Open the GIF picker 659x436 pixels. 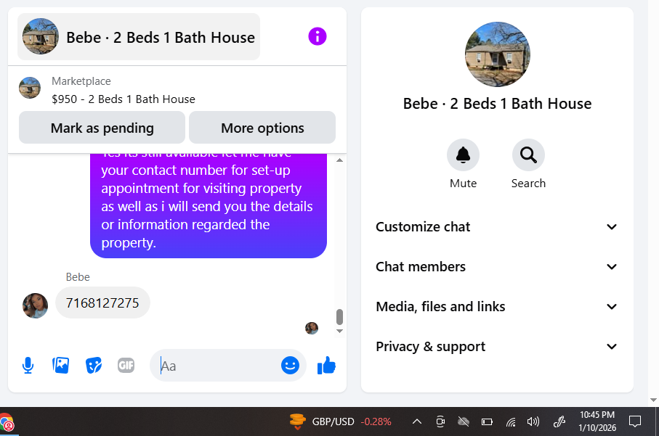pos(126,366)
